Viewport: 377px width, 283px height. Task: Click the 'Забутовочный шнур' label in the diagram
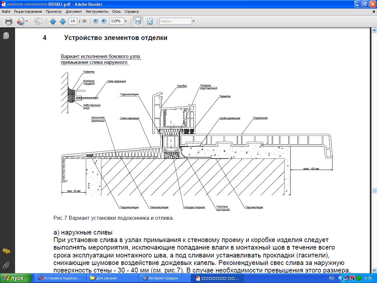point(92,106)
